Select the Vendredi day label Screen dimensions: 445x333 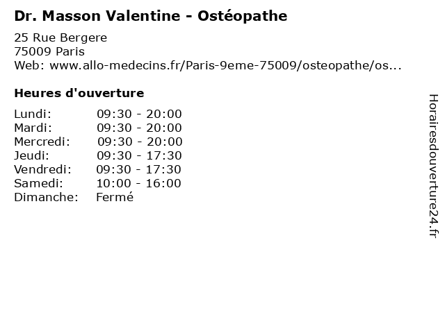(x=42, y=169)
